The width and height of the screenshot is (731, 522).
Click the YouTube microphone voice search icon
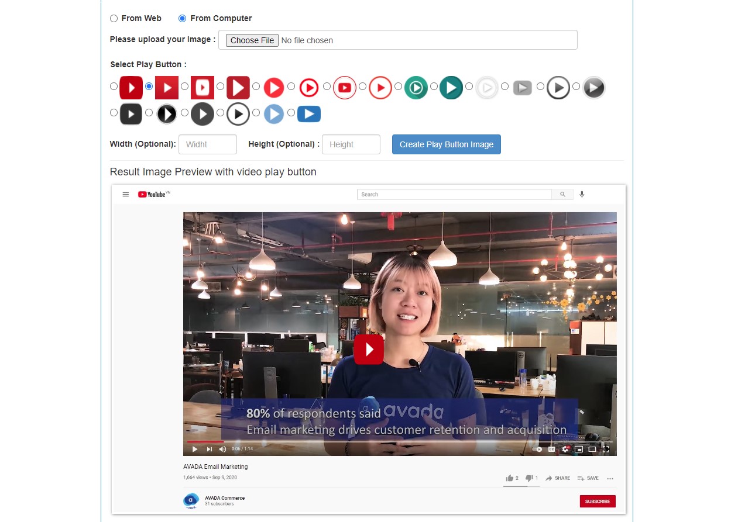(582, 195)
